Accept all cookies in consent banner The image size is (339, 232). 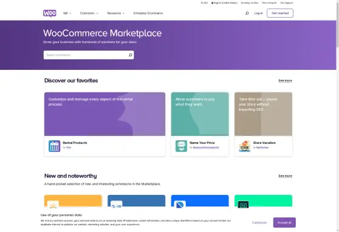coord(284,222)
